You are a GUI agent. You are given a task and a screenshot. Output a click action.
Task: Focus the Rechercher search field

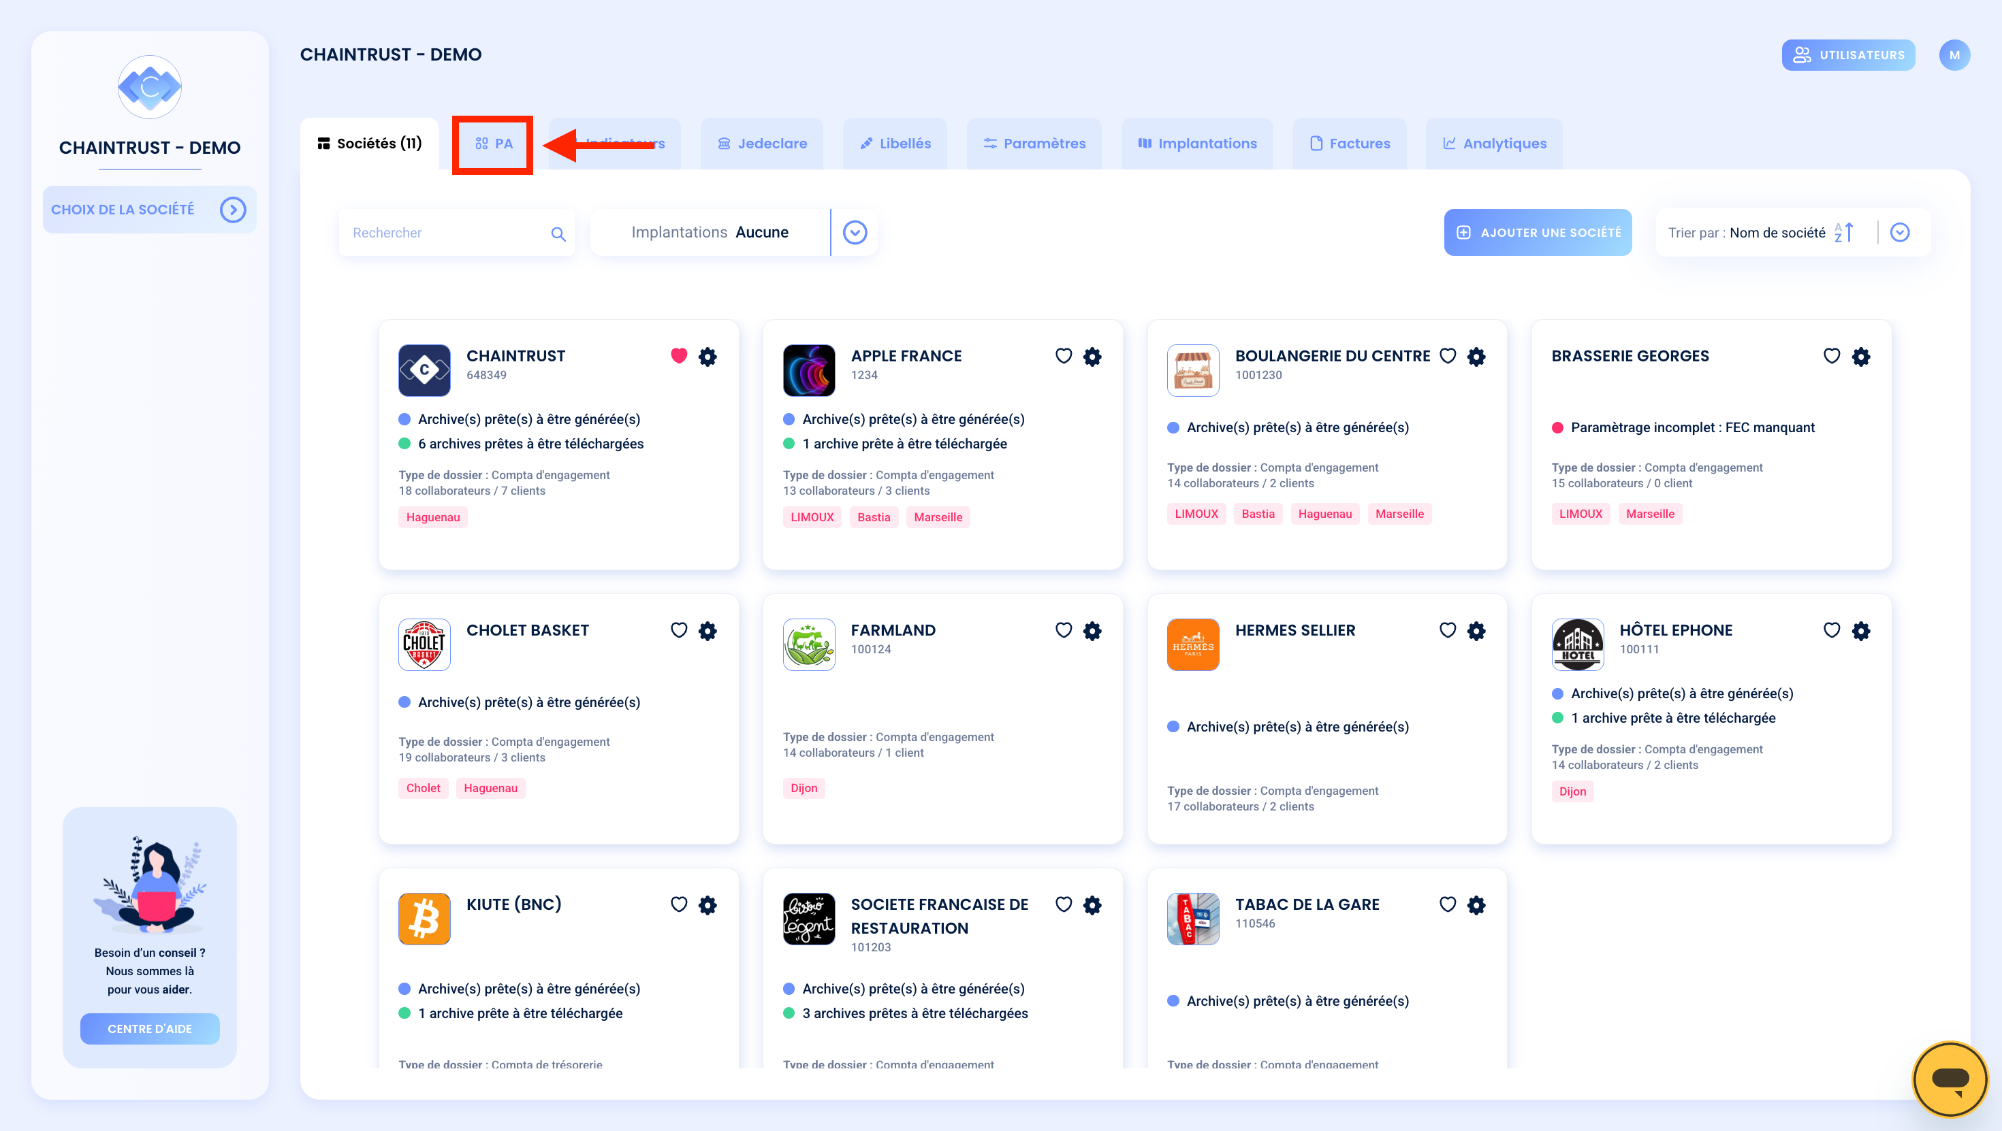[456, 232]
